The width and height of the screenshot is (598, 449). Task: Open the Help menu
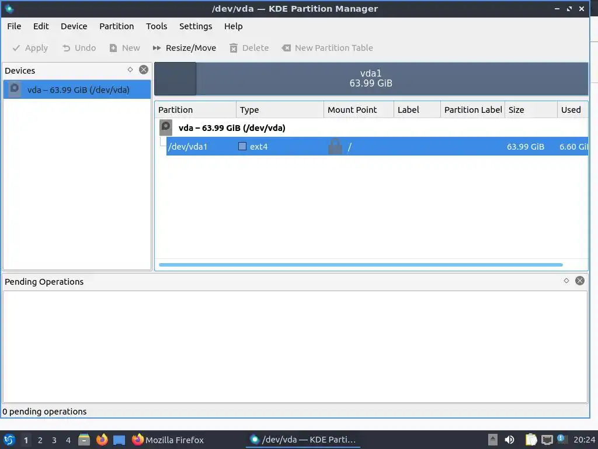pyautogui.click(x=234, y=26)
